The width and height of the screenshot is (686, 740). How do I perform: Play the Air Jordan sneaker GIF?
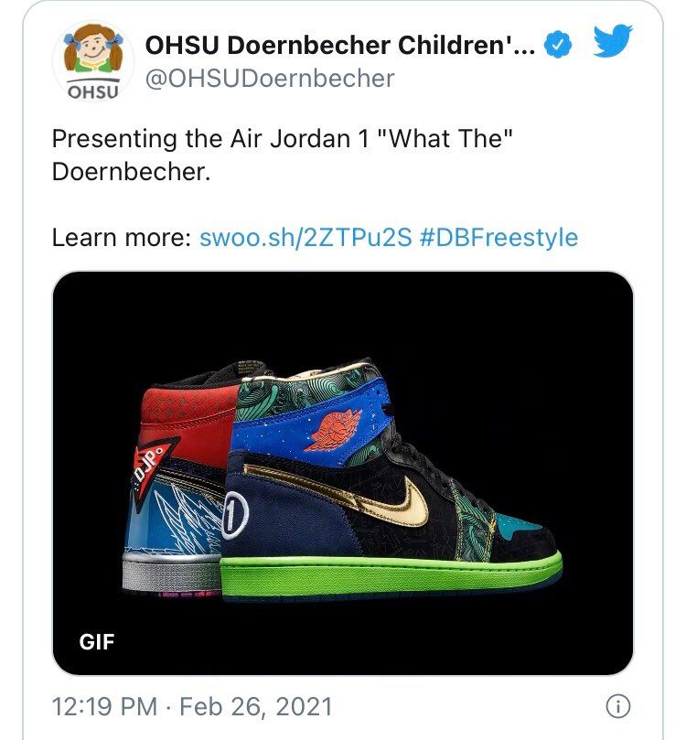[342, 473]
